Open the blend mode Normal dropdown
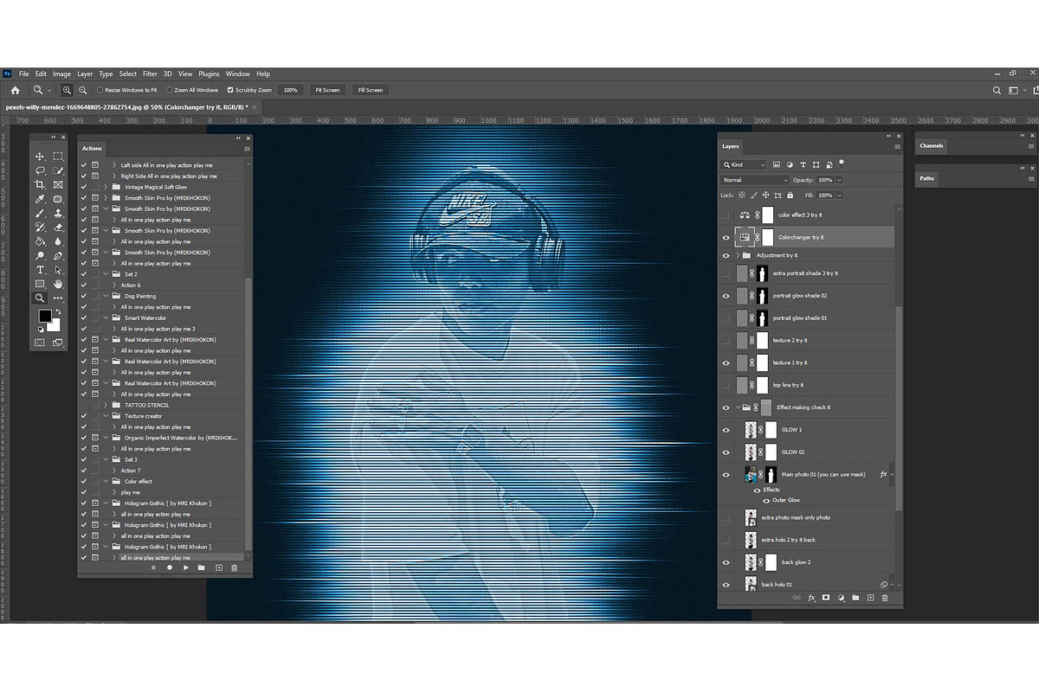This screenshot has height=692, width=1039. tap(755, 180)
